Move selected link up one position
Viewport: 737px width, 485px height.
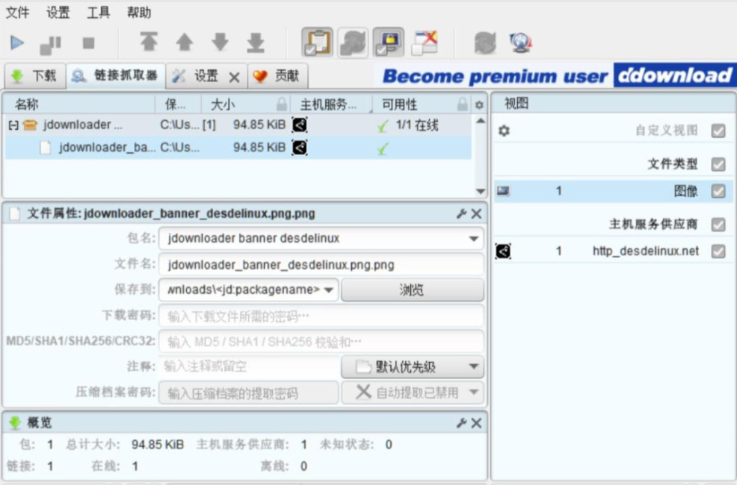pyautogui.click(x=184, y=43)
